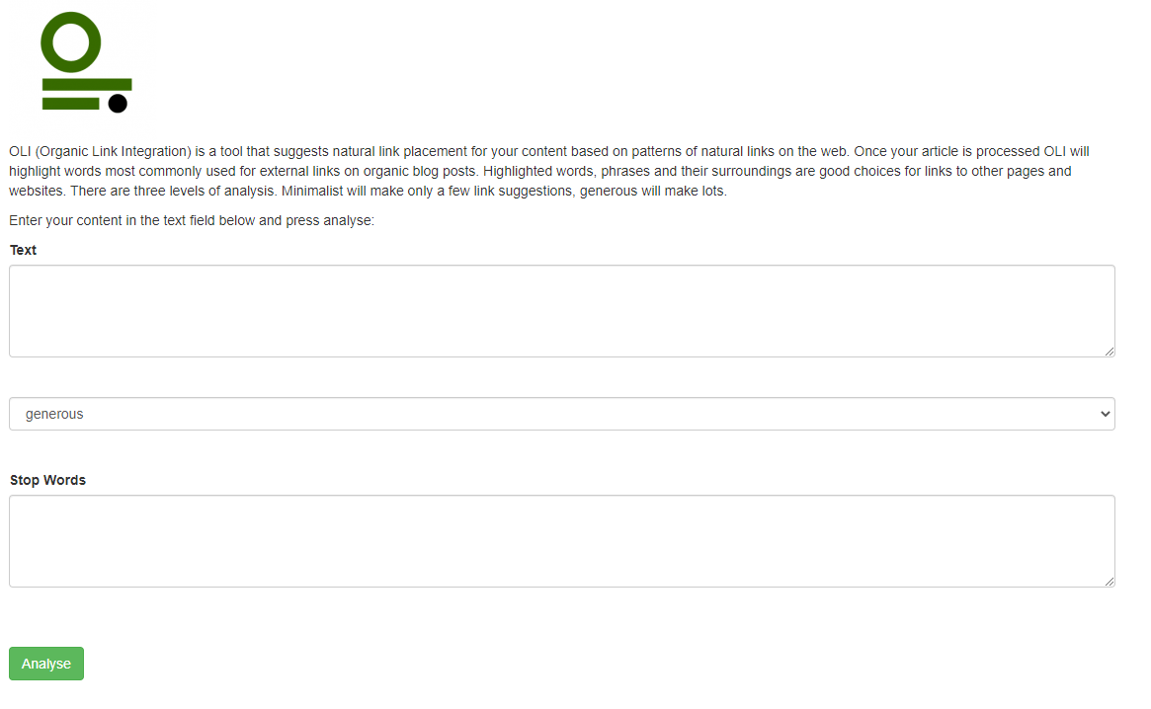Grab the Text area resize handle
The image size is (1151, 709).
(1110, 352)
